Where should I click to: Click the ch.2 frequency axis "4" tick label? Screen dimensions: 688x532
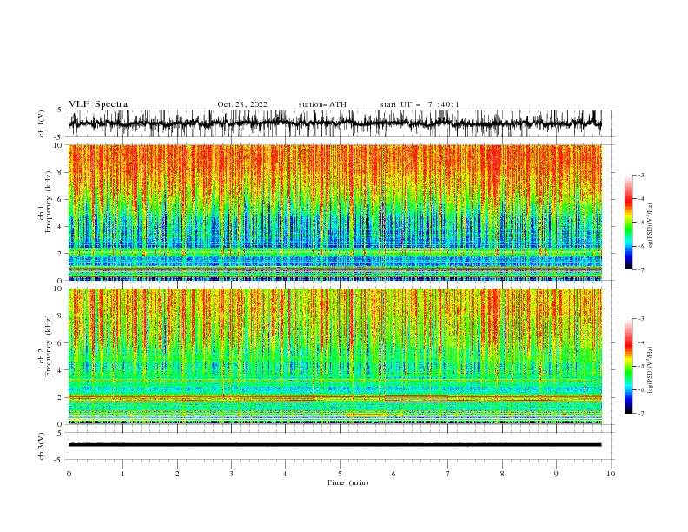click(x=60, y=370)
